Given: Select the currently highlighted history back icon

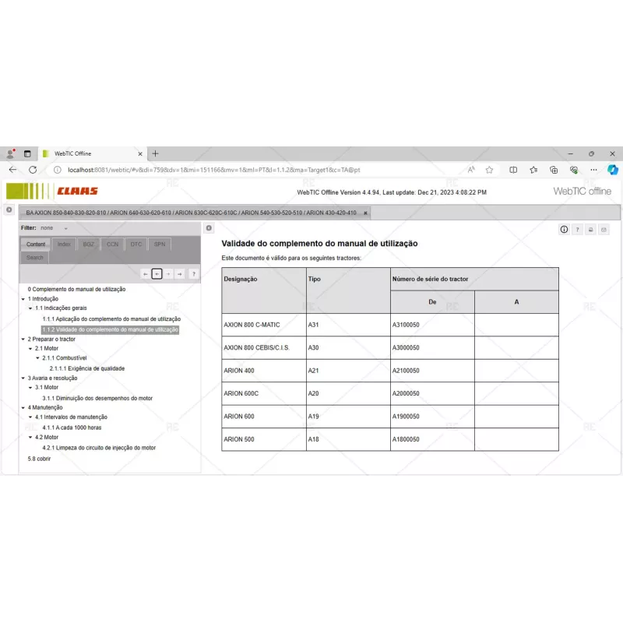Looking at the screenshot, I should point(157,274).
